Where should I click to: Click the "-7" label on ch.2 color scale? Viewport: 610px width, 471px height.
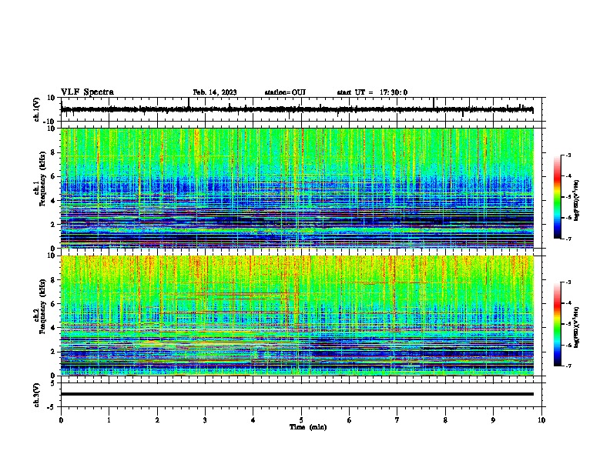click(568, 366)
